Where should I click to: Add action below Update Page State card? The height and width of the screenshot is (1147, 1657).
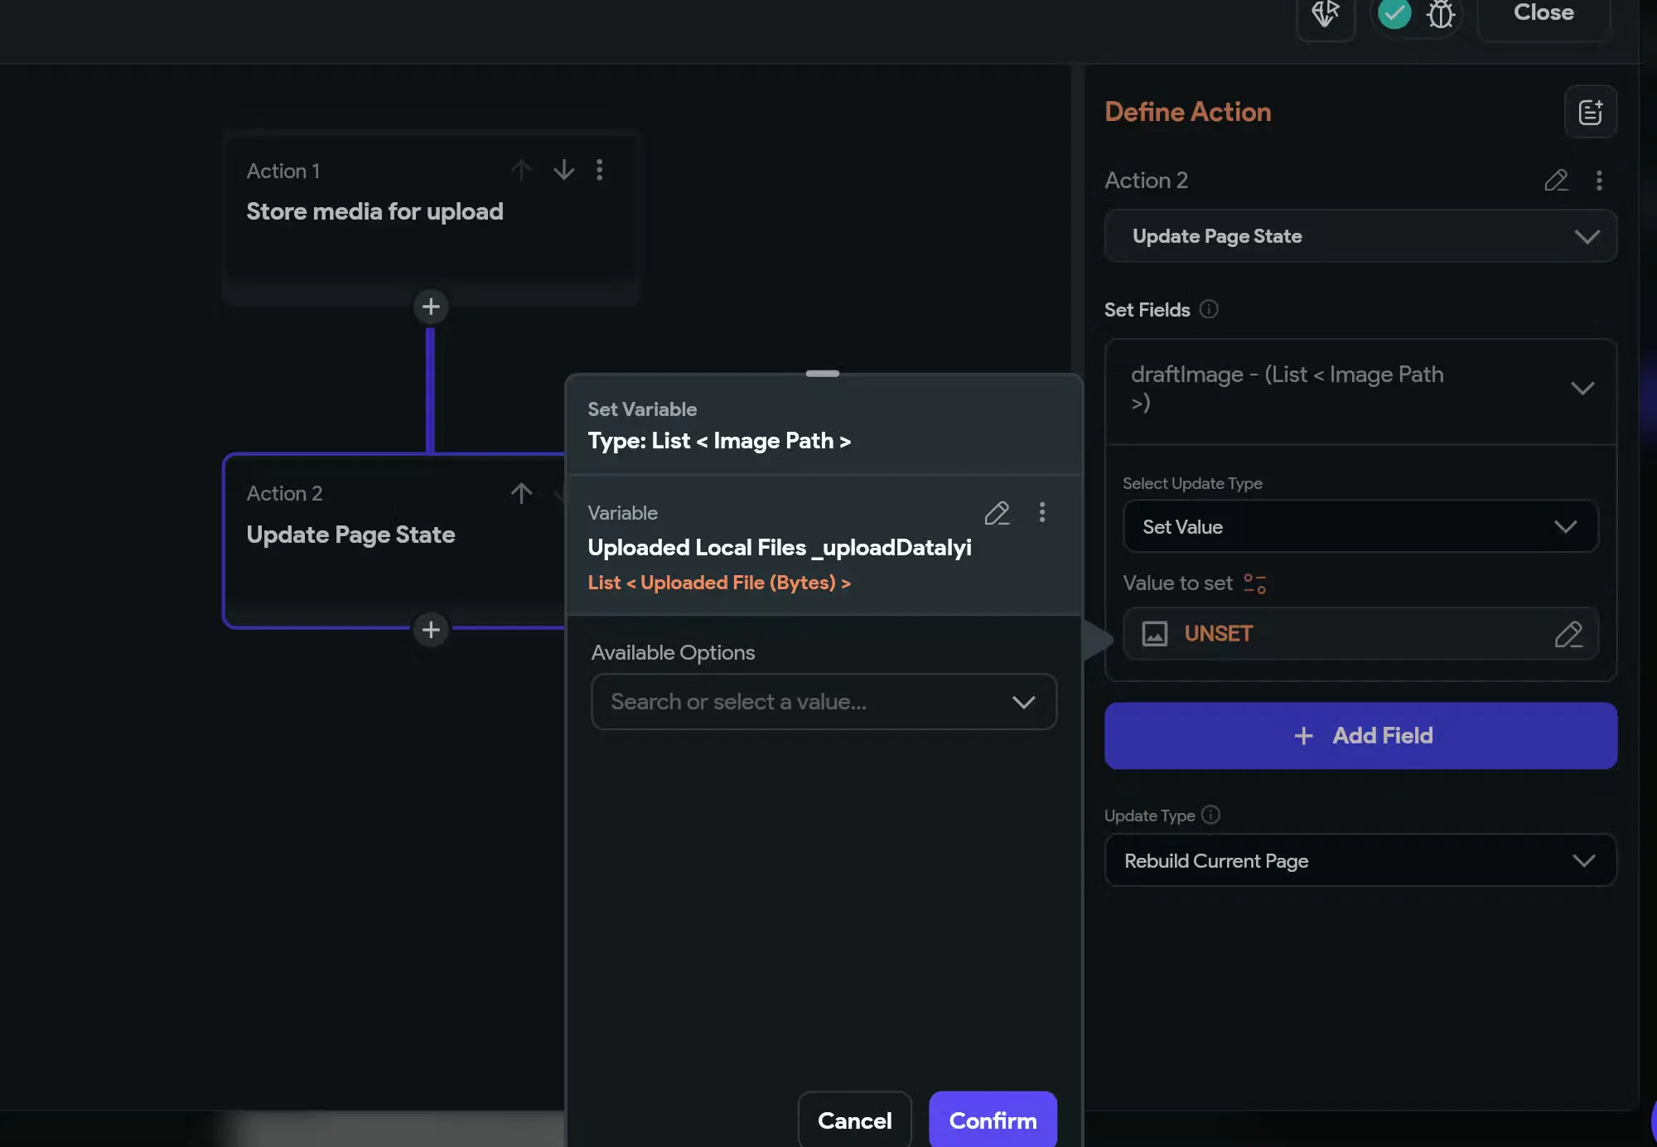coord(431,630)
